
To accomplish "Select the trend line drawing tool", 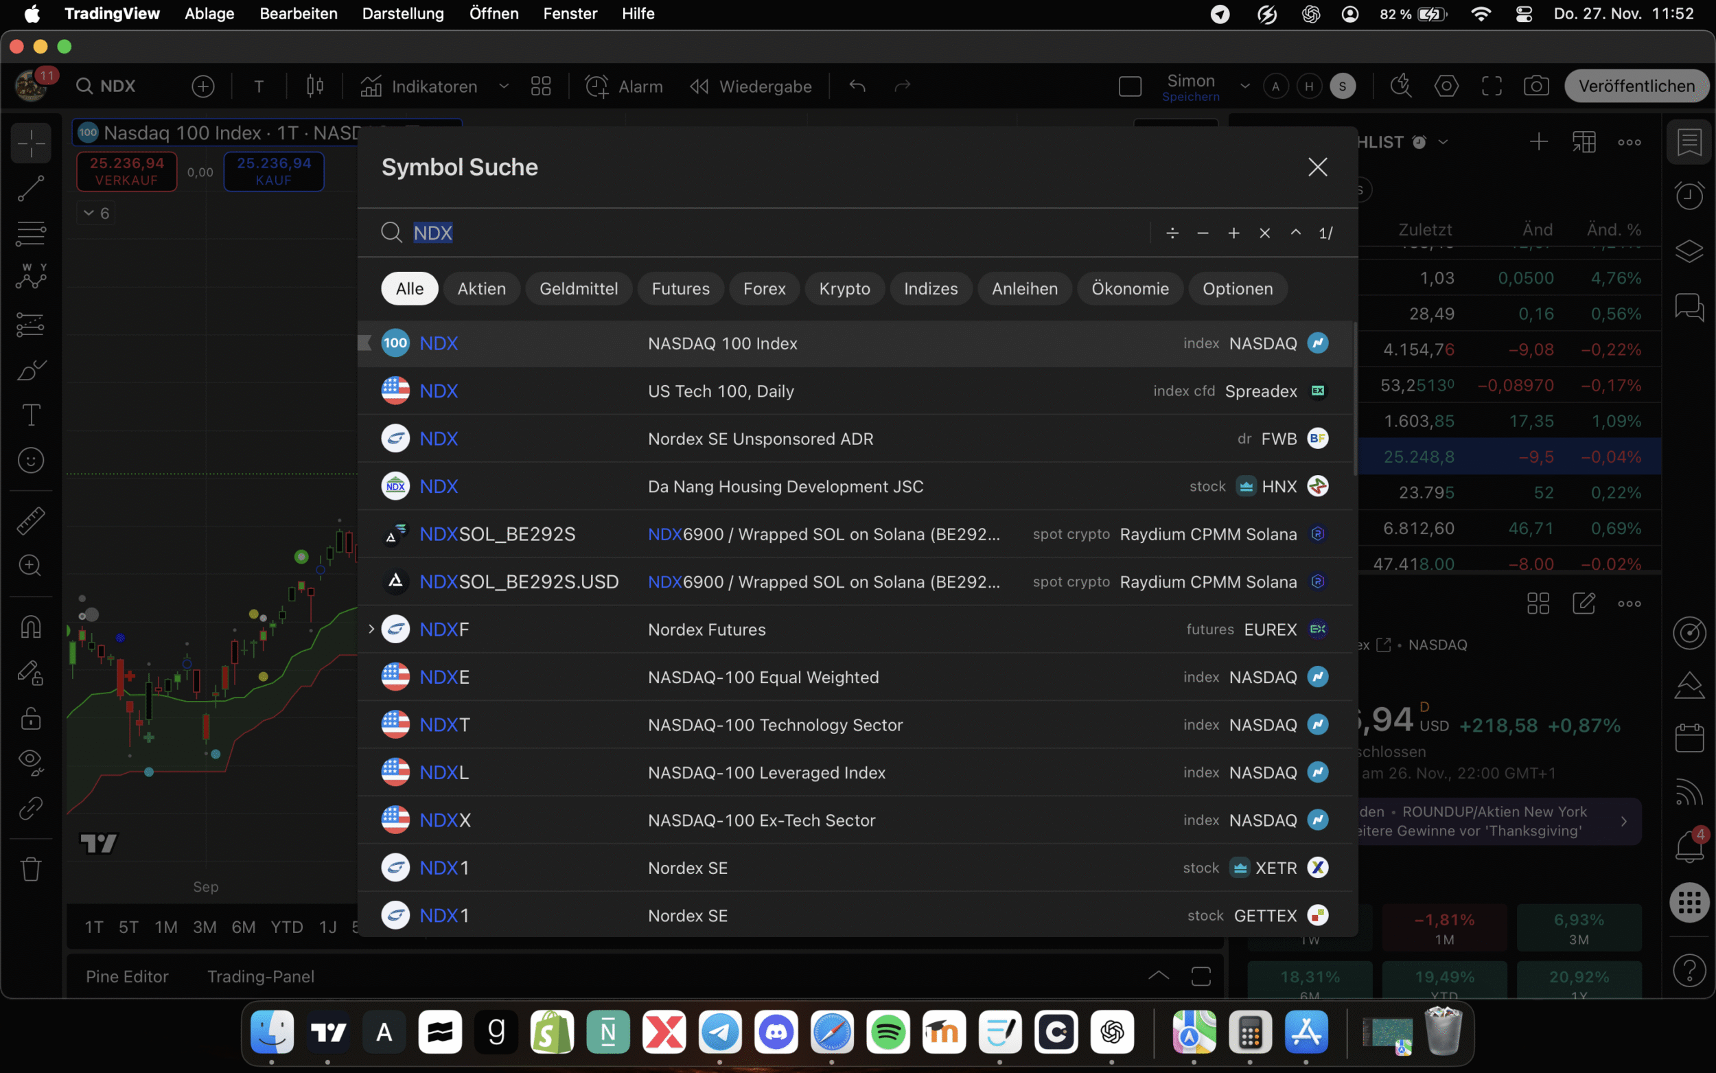I will coord(30,188).
